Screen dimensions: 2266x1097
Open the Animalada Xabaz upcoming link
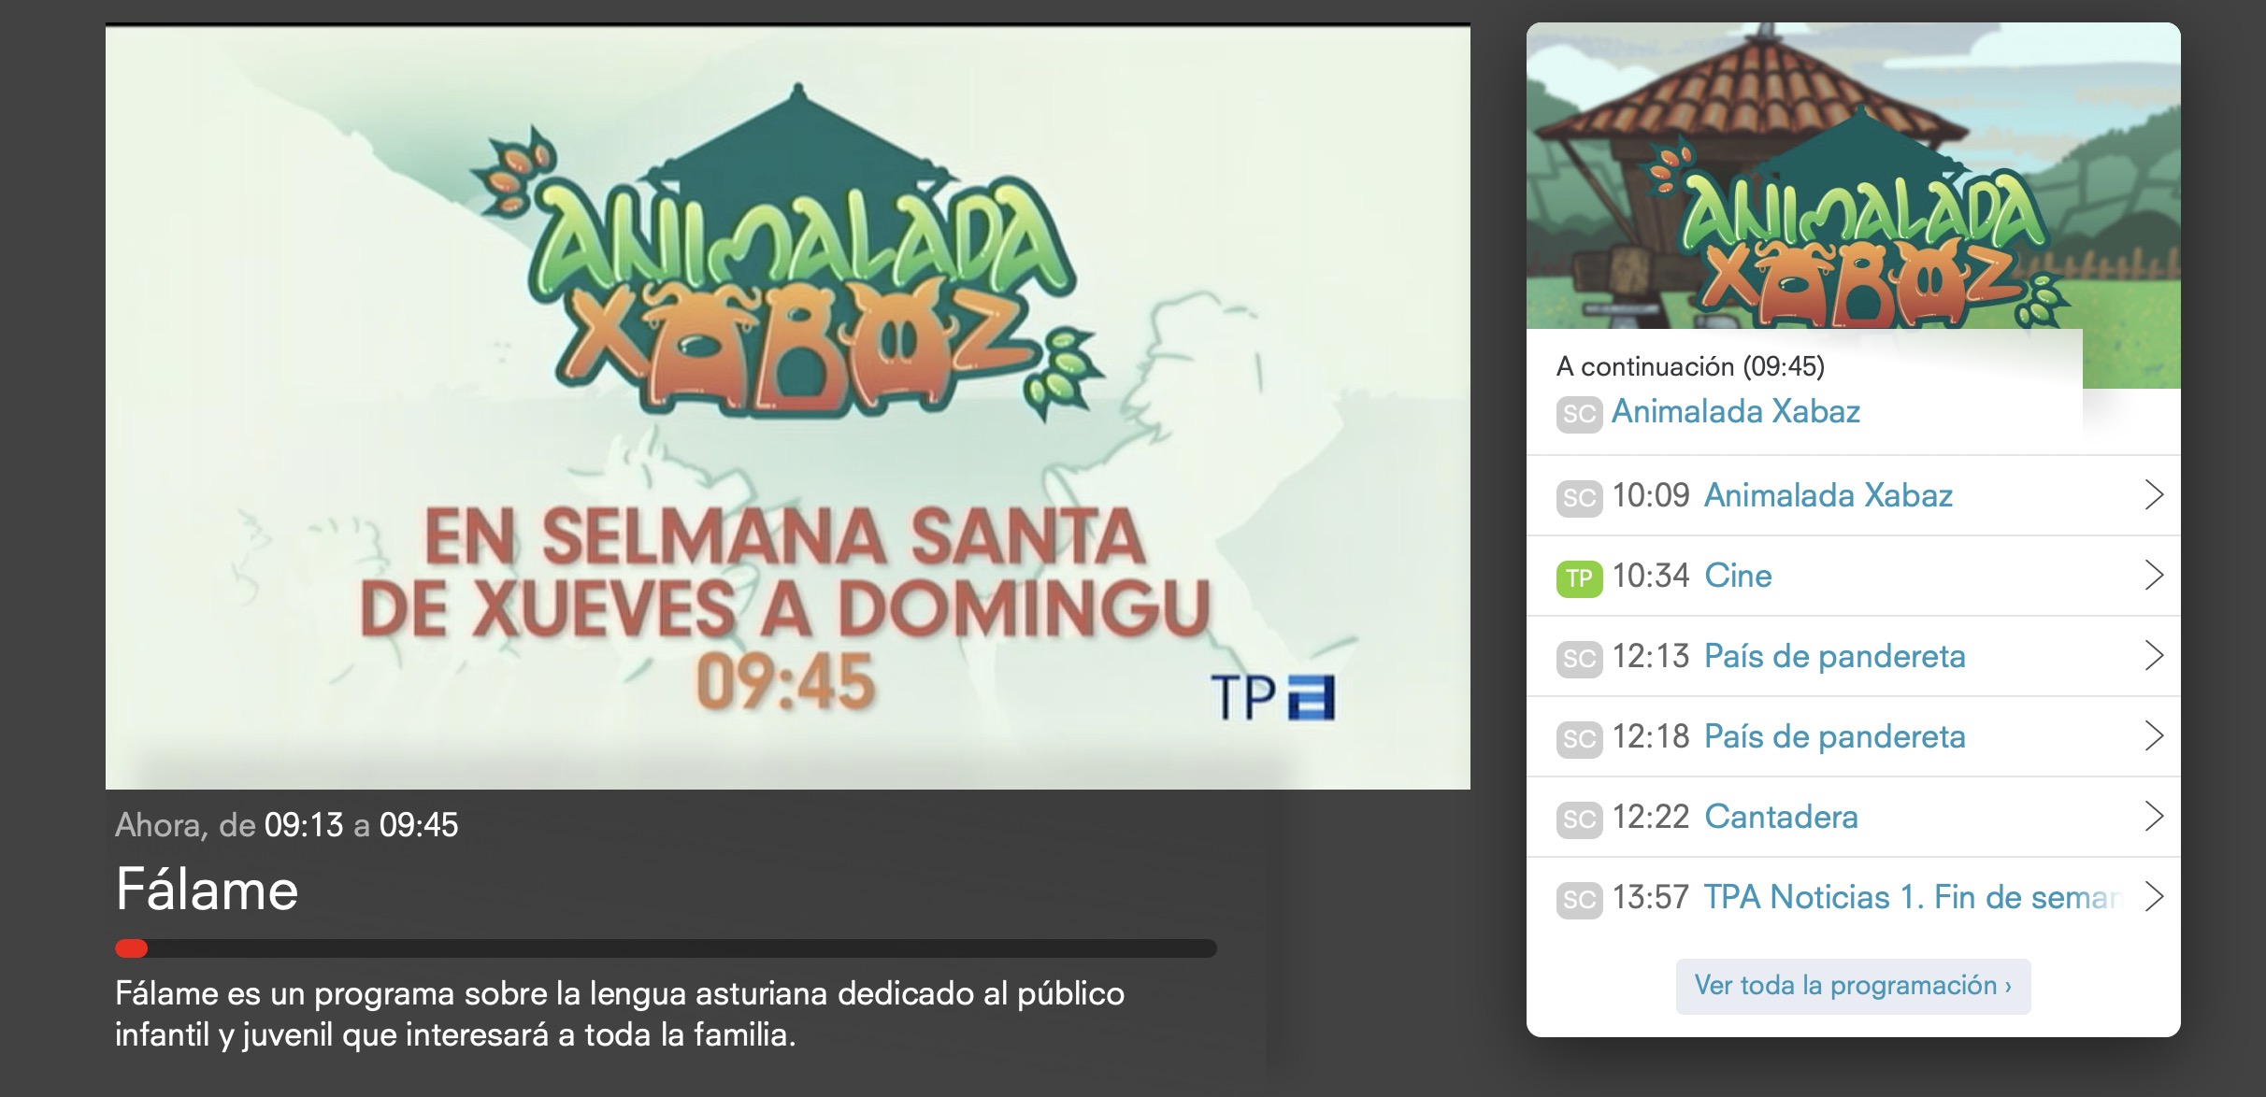coord(1735,412)
